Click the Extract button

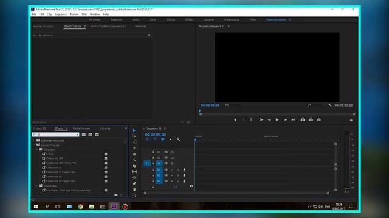point(311,120)
